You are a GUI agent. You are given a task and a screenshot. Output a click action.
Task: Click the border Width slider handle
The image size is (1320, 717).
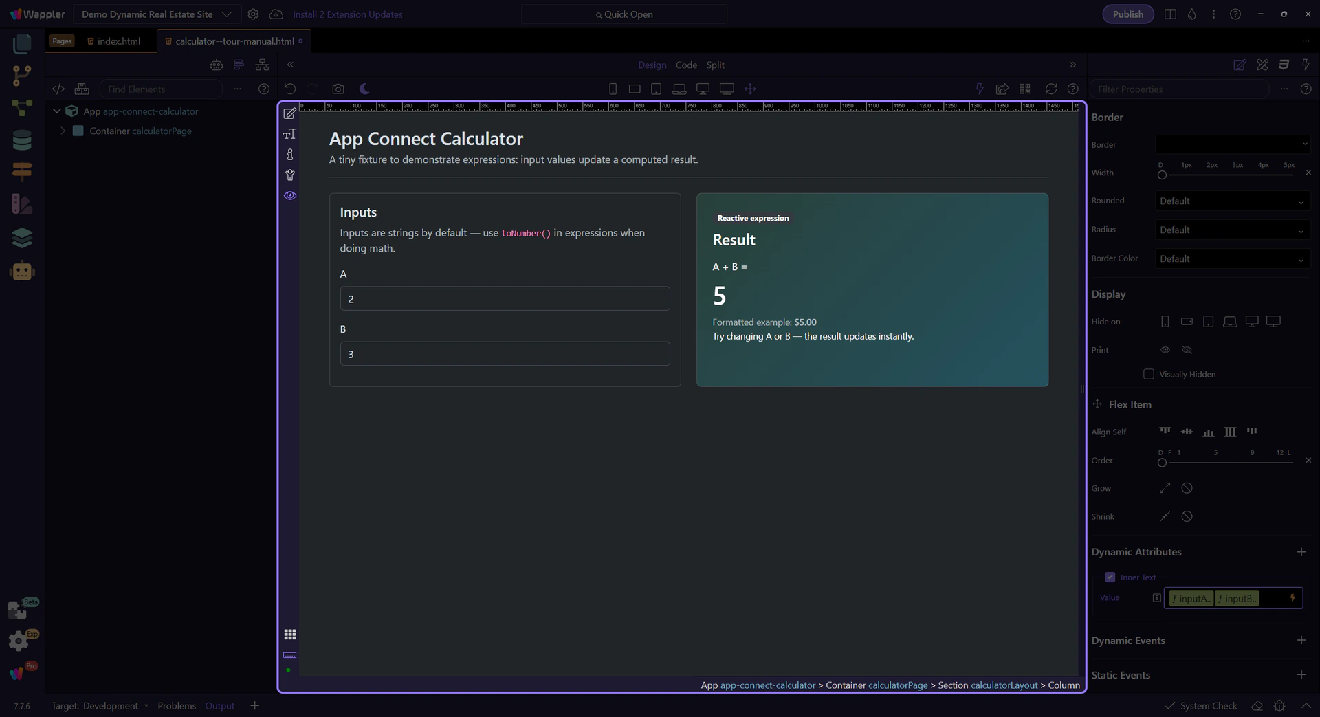[x=1162, y=175]
